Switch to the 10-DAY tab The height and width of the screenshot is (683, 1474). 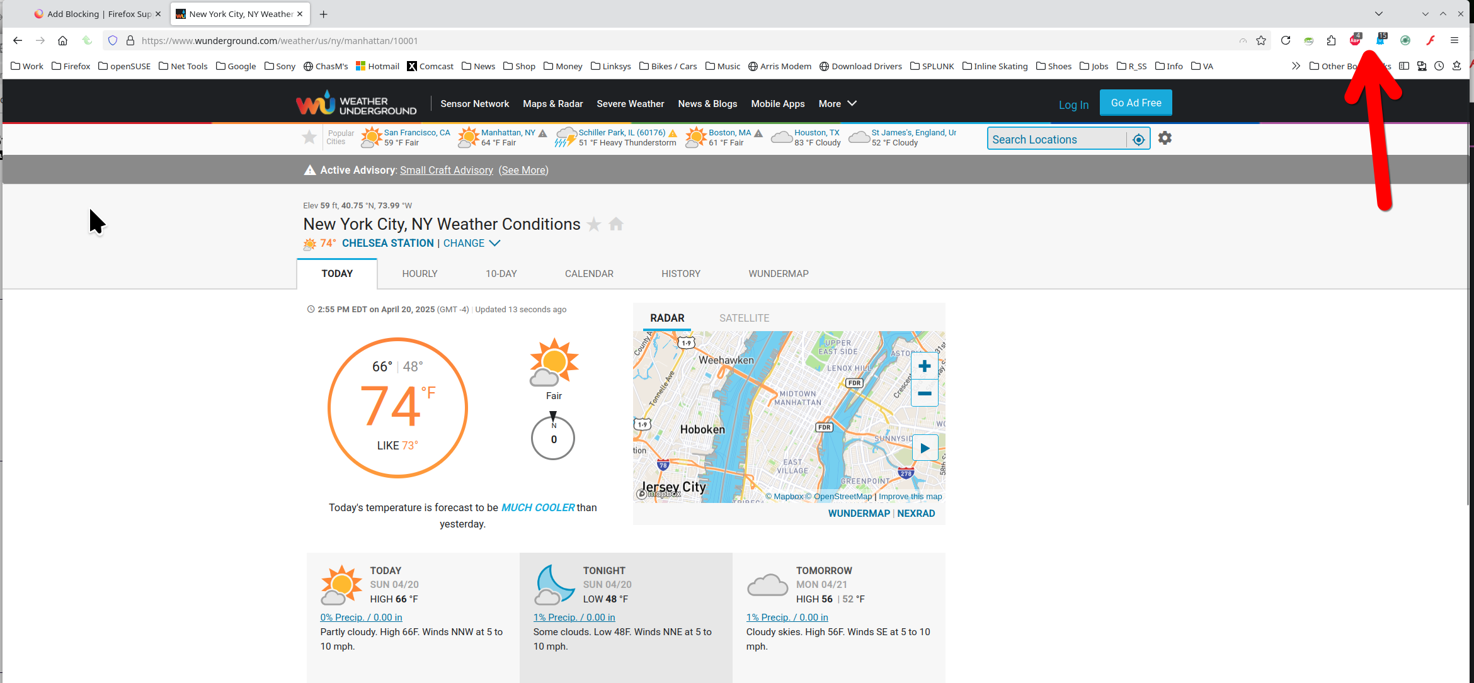click(x=501, y=274)
